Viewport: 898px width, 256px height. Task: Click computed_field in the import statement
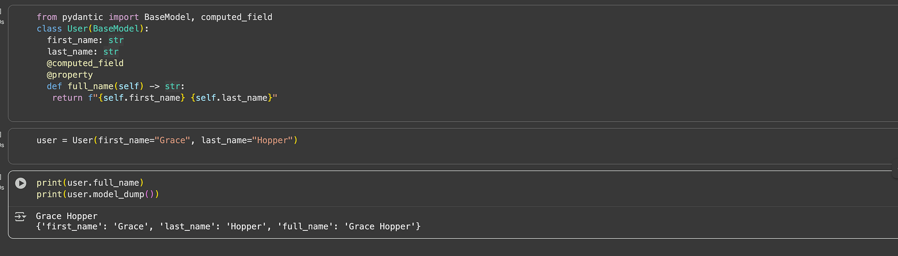(x=237, y=17)
